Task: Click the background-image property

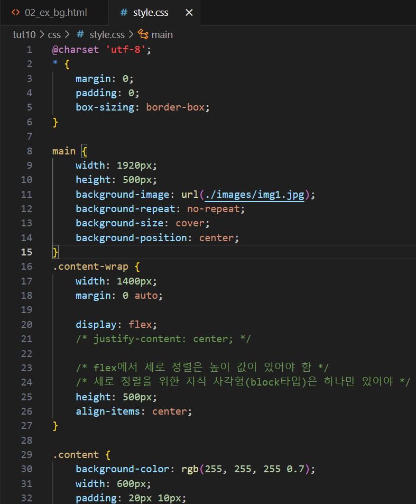Action: point(123,194)
